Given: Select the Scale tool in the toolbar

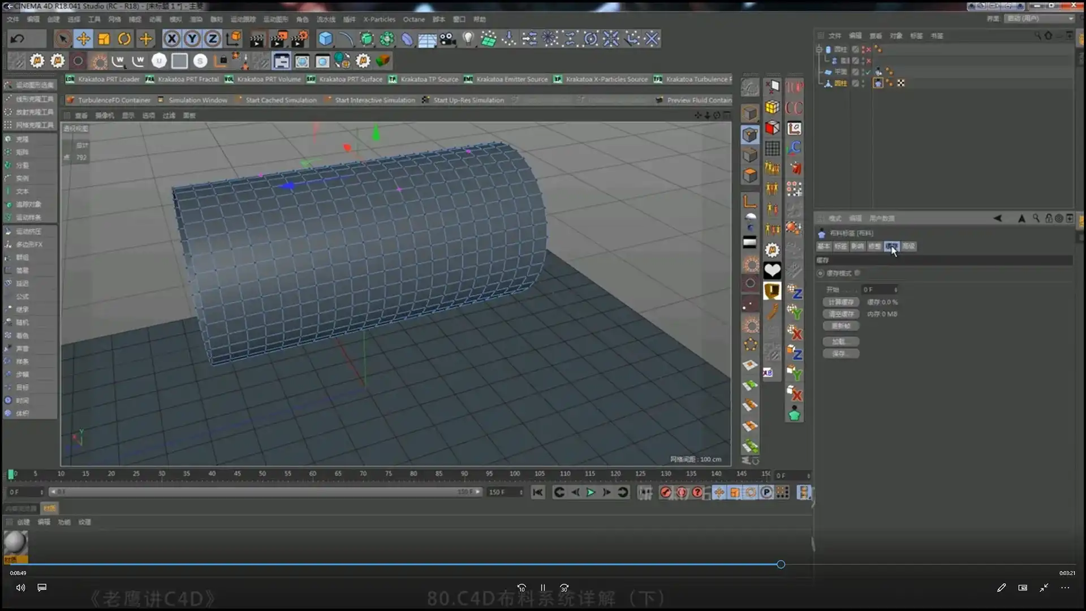Looking at the screenshot, I should (x=103, y=38).
